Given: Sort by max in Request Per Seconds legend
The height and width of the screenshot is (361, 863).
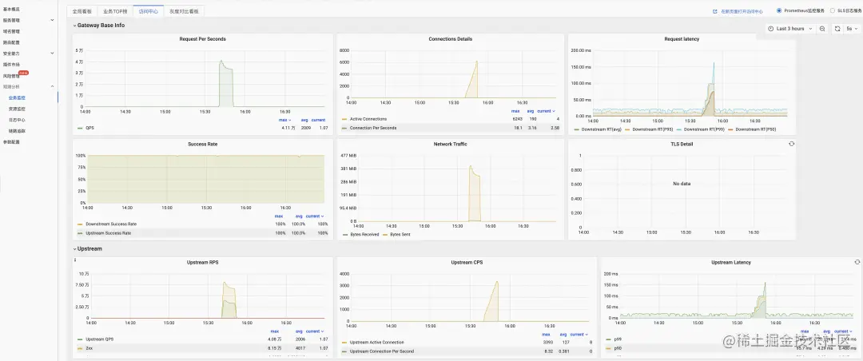Looking at the screenshot, I should click(285, 120).
